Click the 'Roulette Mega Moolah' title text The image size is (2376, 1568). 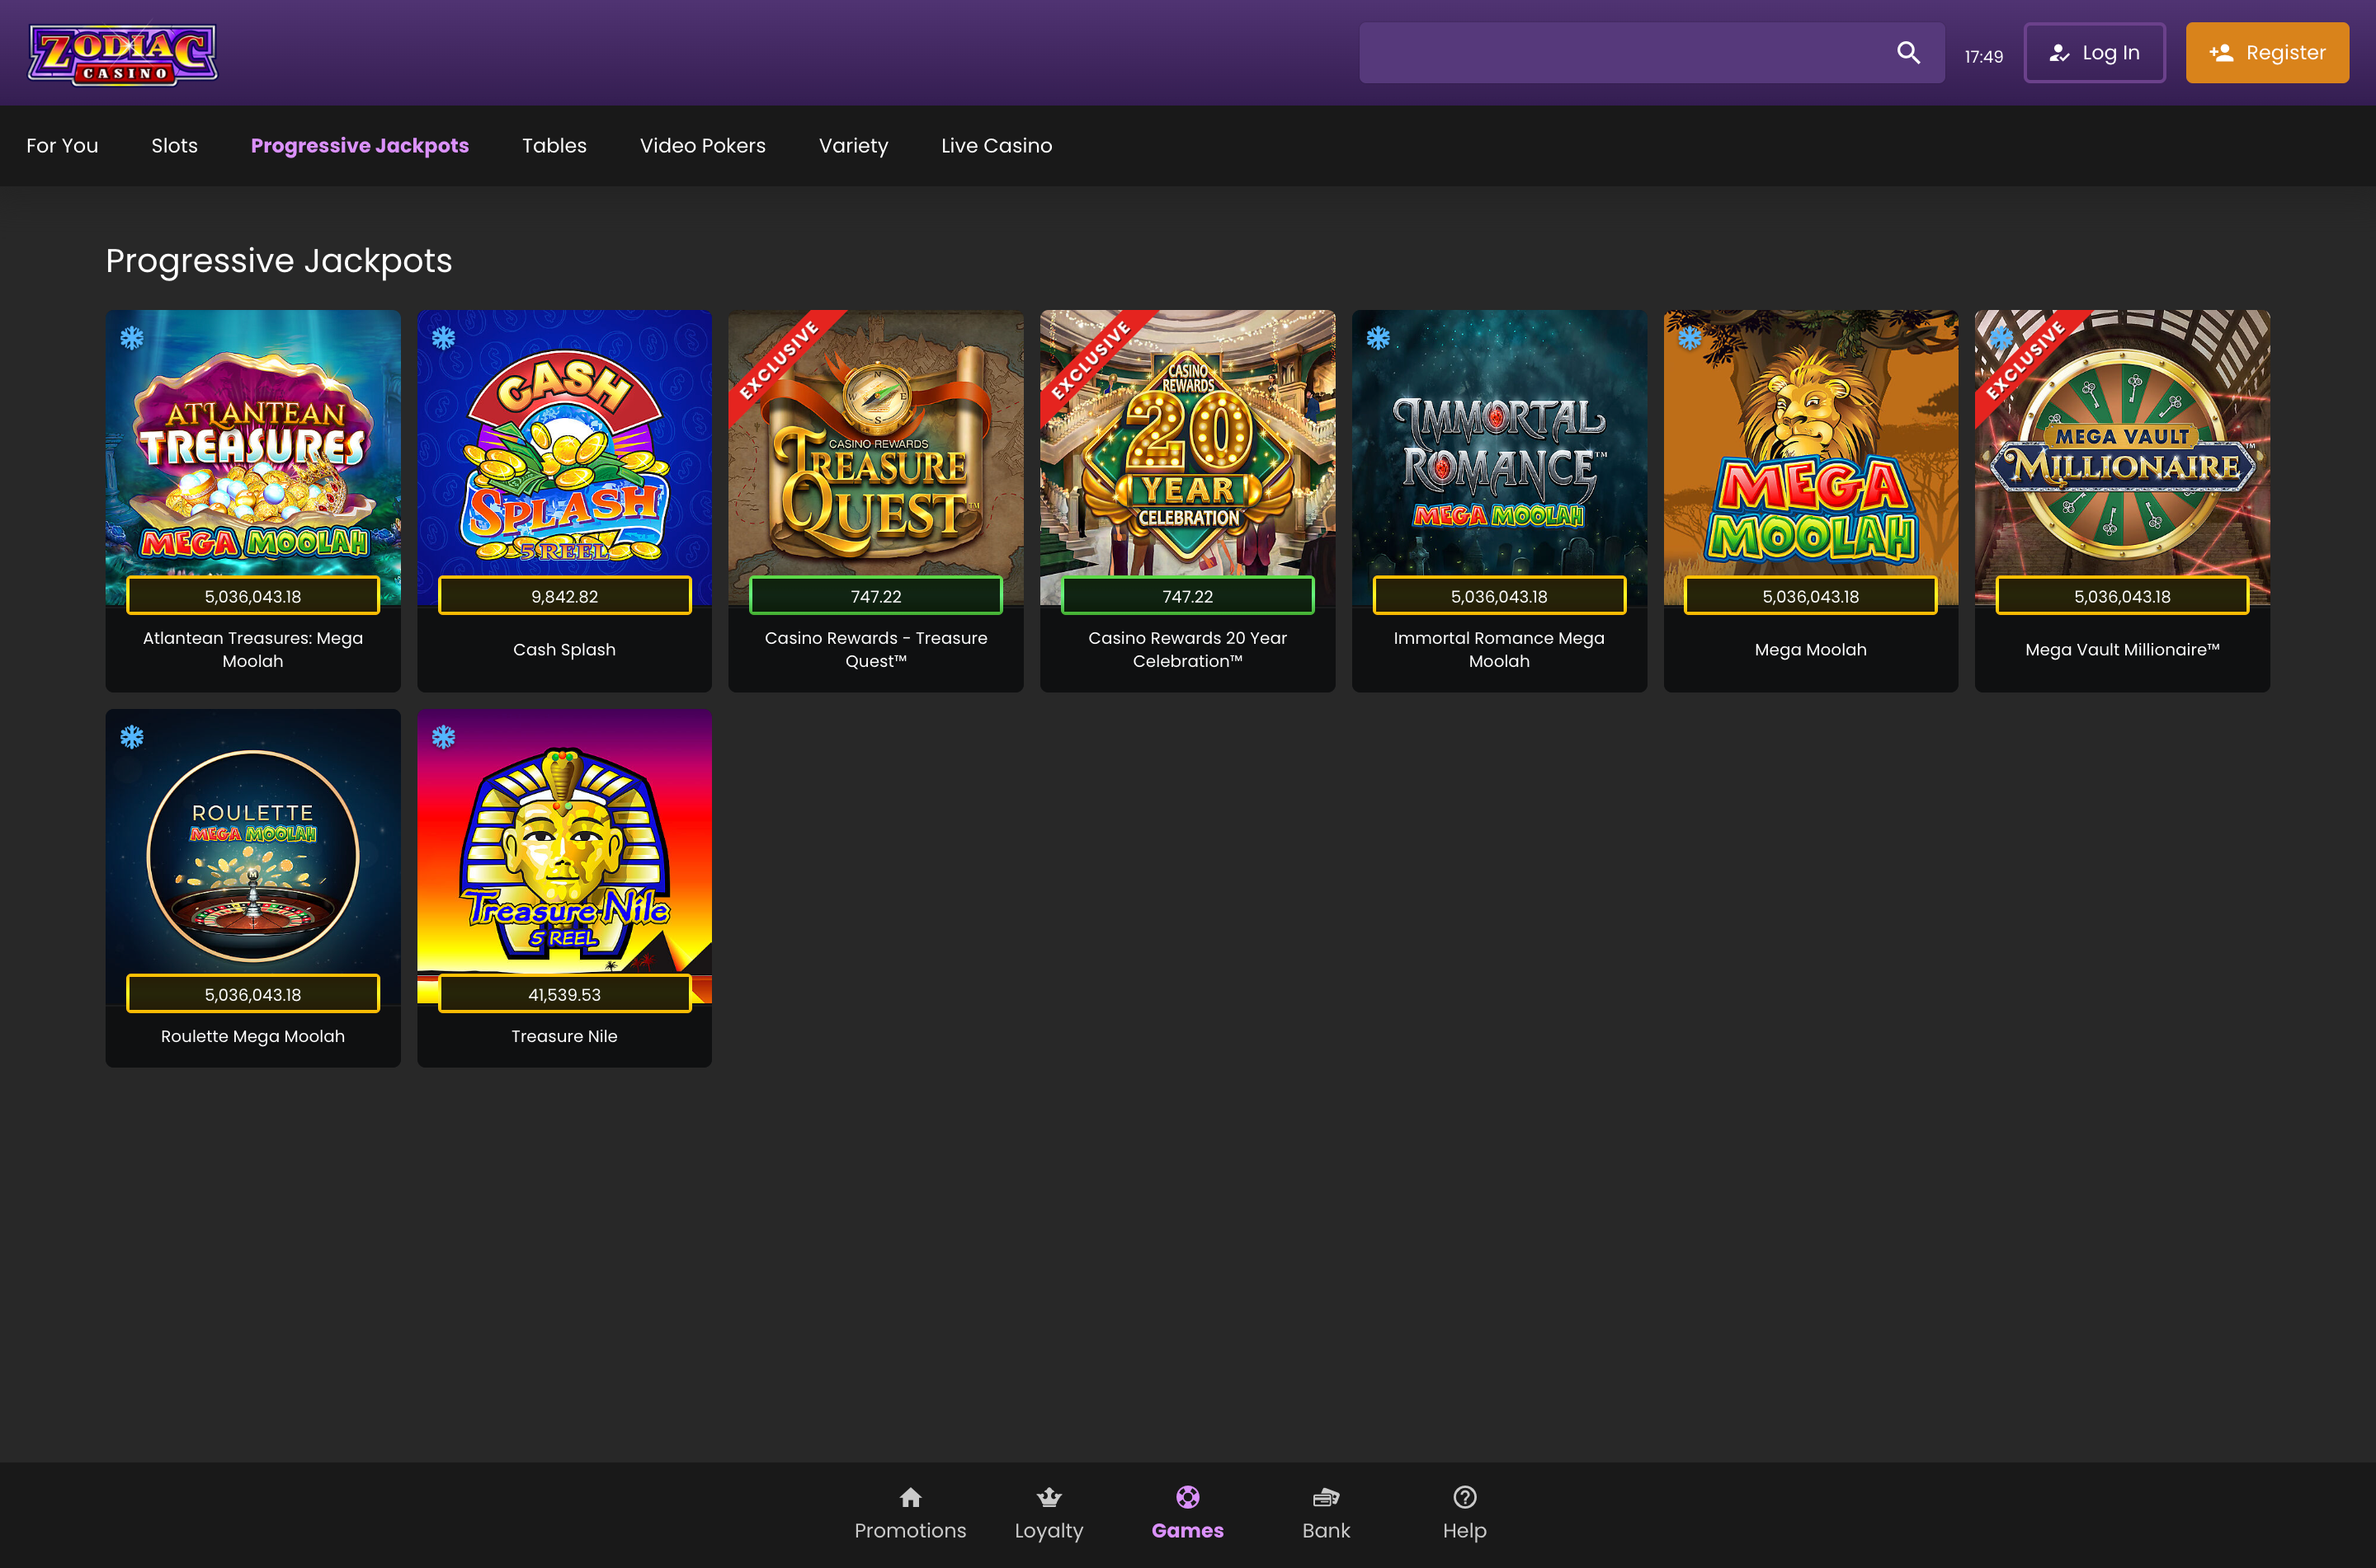click(x=253, y=1037)
